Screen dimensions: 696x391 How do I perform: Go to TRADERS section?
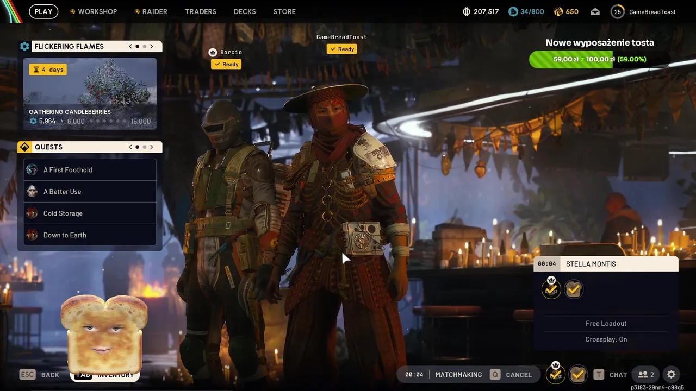tap(201, 11)
